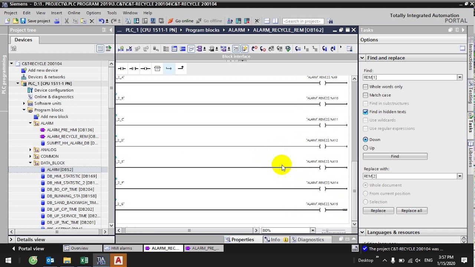Open the Online menu

pyautogui.click(x=74, y=13)
